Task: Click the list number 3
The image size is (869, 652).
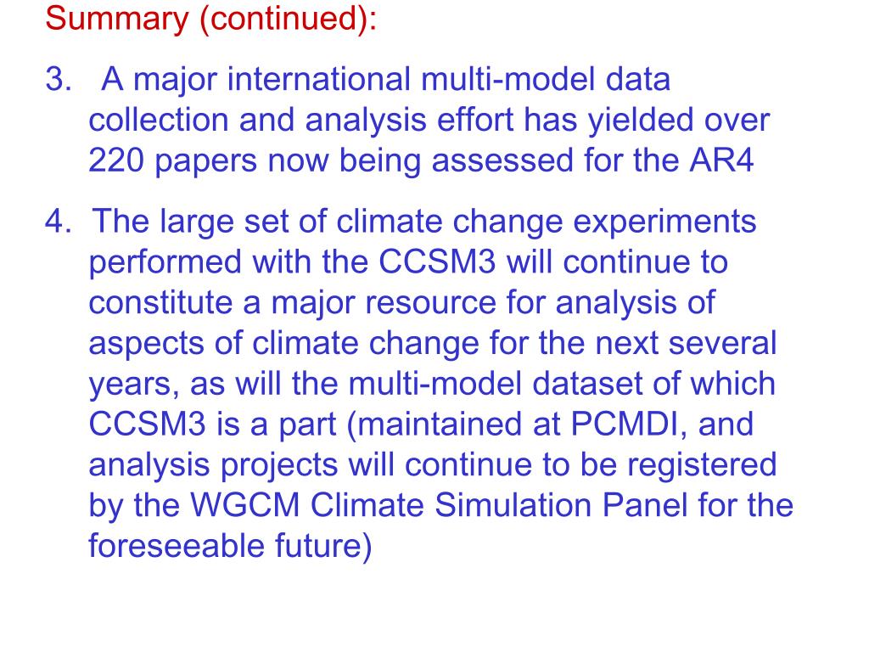Action: (59, 79)
